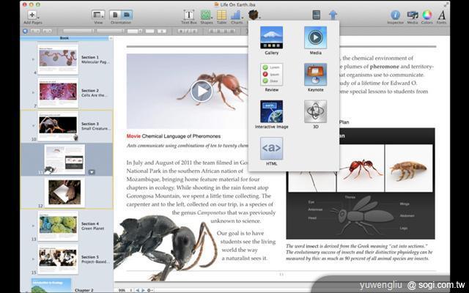Screen dimensions: 469x293
Task: Open paragraph style dropdown in format bar
Action: [78, 31]
